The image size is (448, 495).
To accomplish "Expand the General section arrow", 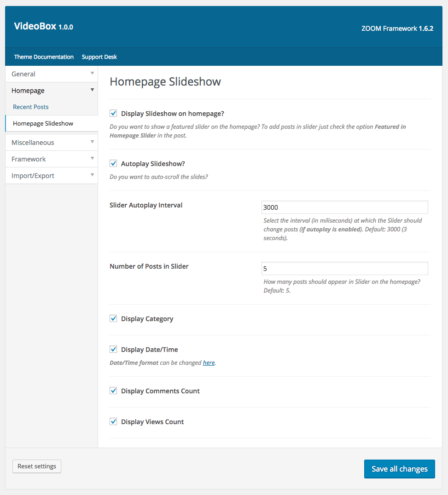I will (x=92, y=74).
